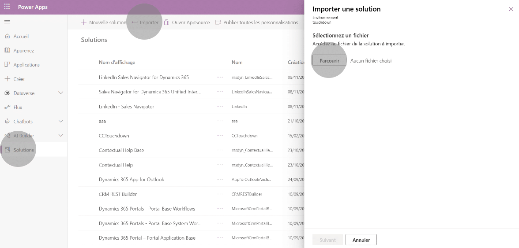Click the Applications grid icon

[7, 65]
